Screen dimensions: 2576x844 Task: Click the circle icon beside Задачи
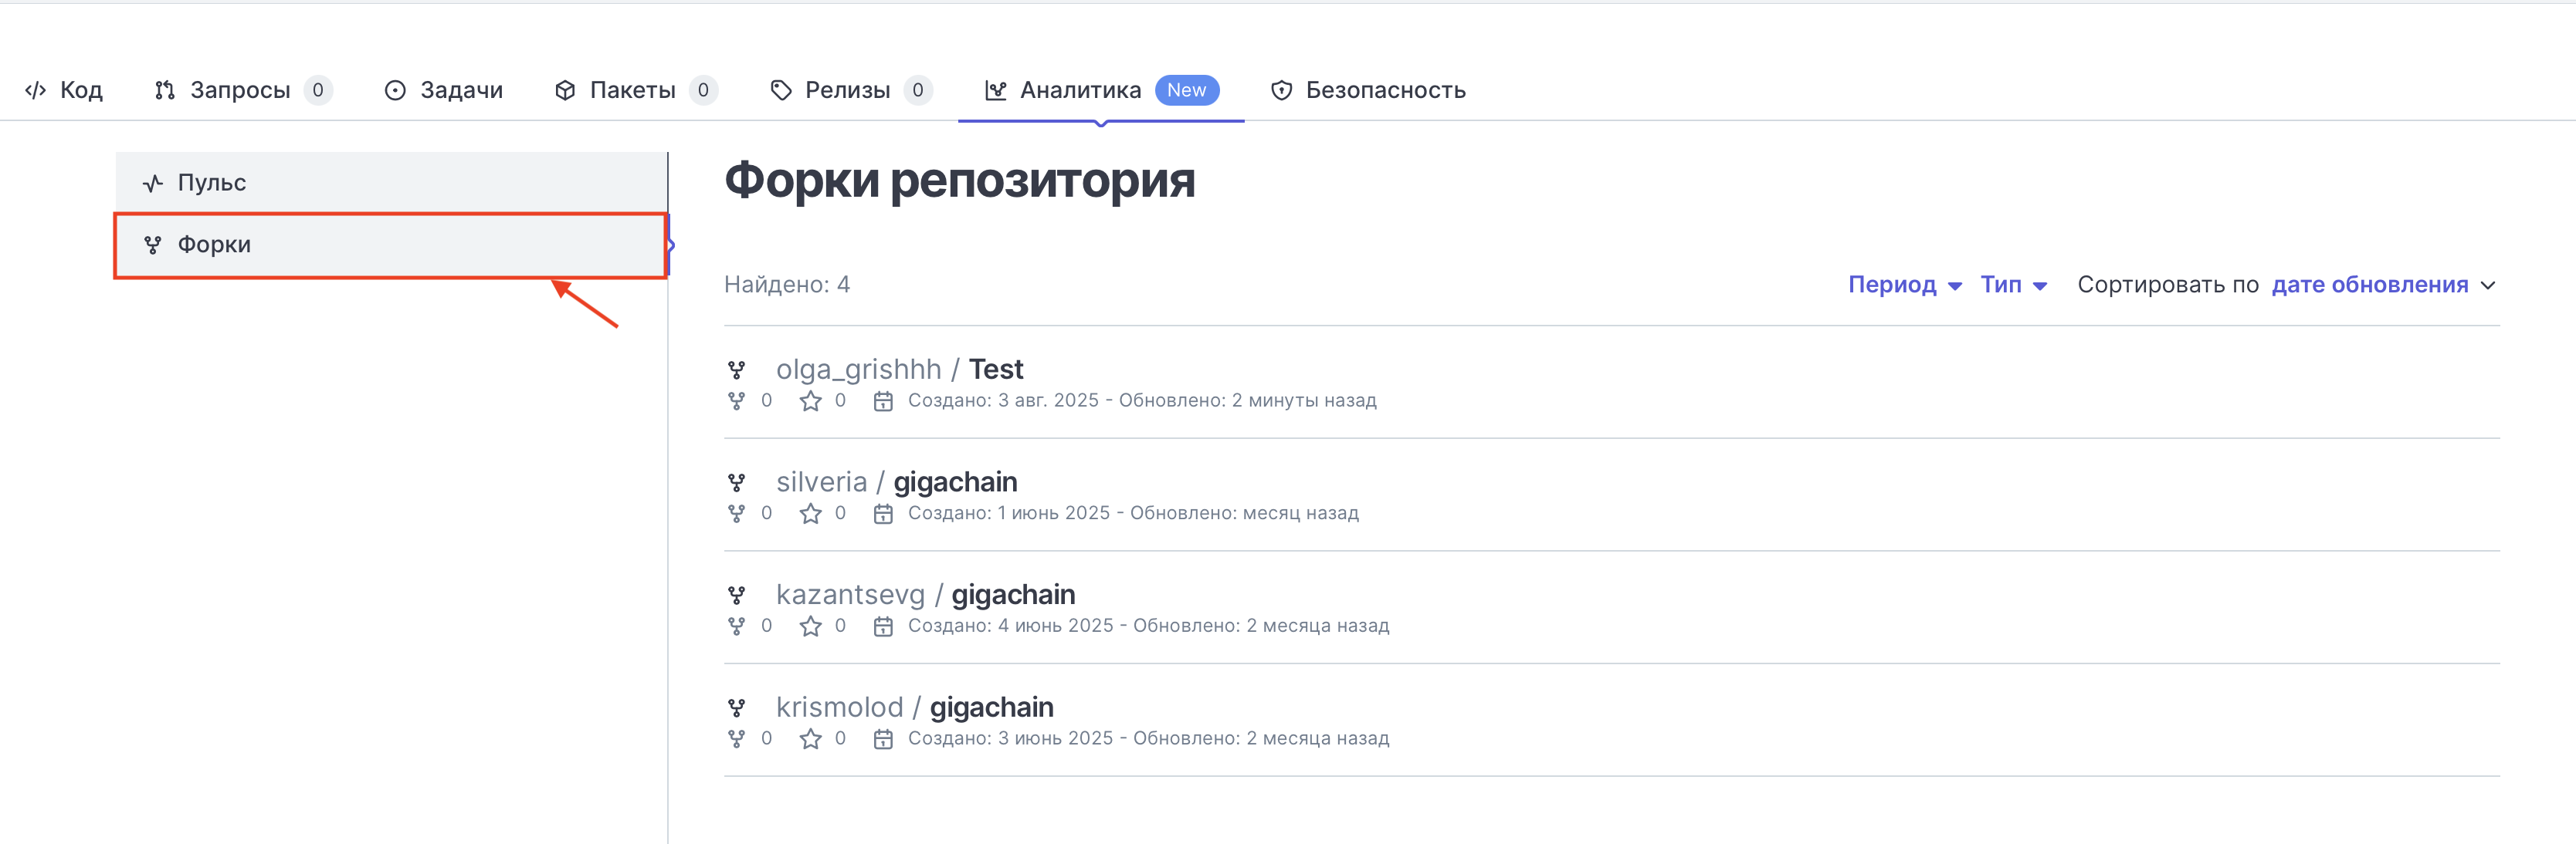[x=395, y=90]
